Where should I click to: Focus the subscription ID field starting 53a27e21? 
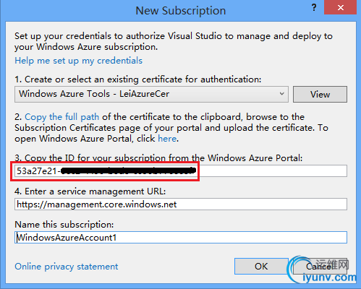181,171
